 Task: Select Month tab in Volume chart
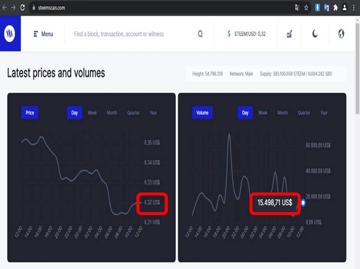[x=283, y=113]
